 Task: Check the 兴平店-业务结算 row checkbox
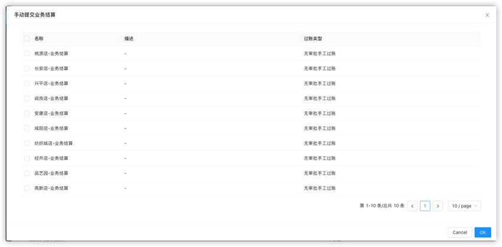pyautogui.click(x=27, y=83)
